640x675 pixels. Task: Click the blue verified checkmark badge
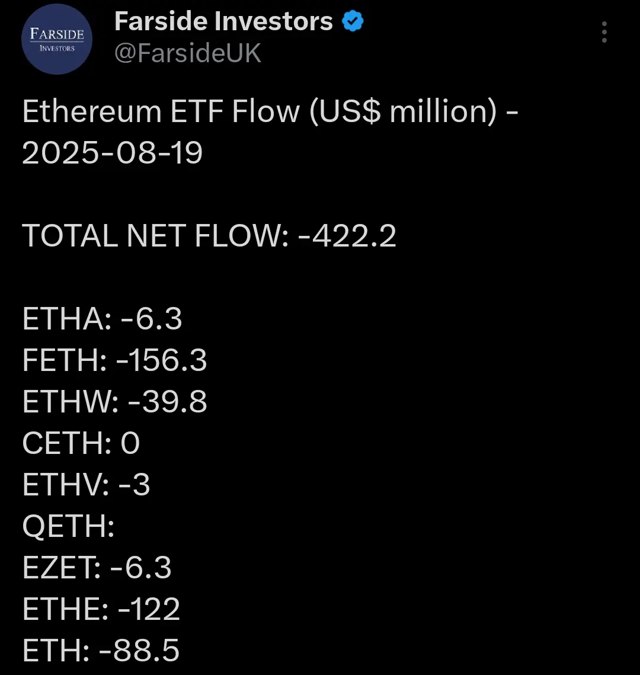[353, 21]
